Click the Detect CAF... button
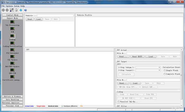The height and width of the screenshot is (112, 185). click(149, 87)
